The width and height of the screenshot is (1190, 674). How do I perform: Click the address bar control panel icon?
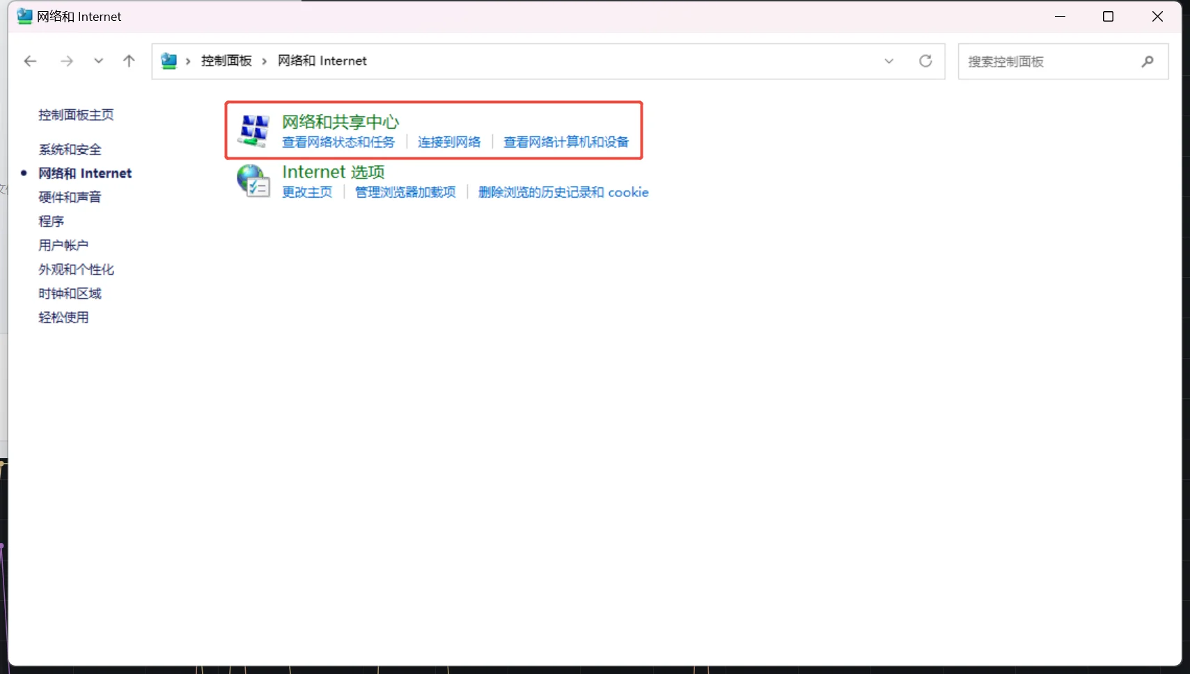click(x=169, y=61)
